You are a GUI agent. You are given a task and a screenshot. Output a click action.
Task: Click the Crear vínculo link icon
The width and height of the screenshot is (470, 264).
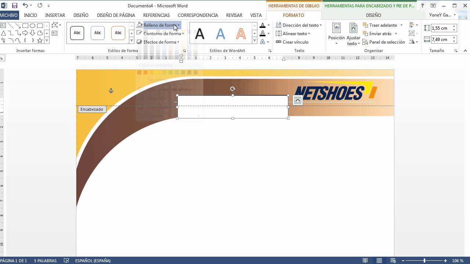(x=278, y=42)
